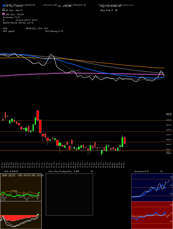Click the 'SI 14/5: 49.97 / 53.13' readout

(26, 20)
